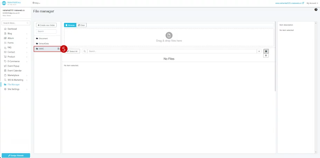Click the File Manager folder icon

5,85
